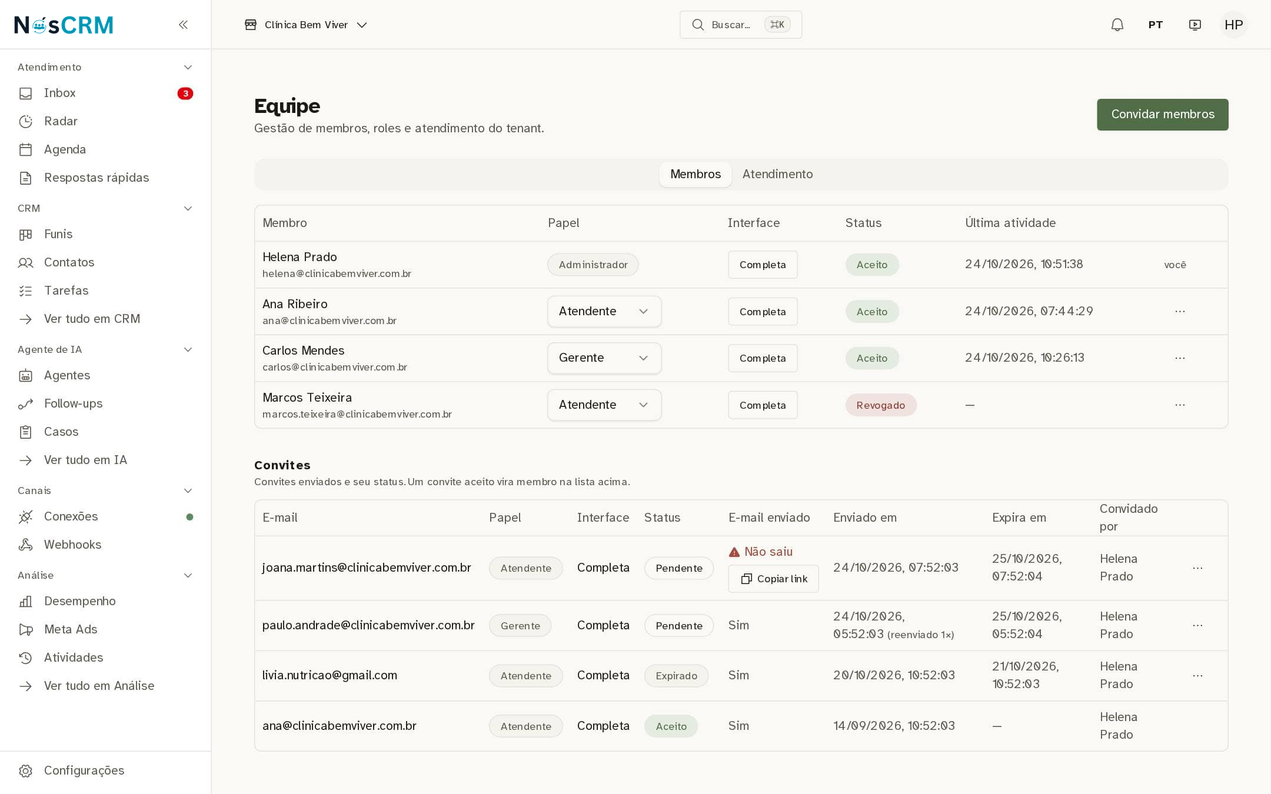
Task: Focus the Buscar search field
Action: 741,25
